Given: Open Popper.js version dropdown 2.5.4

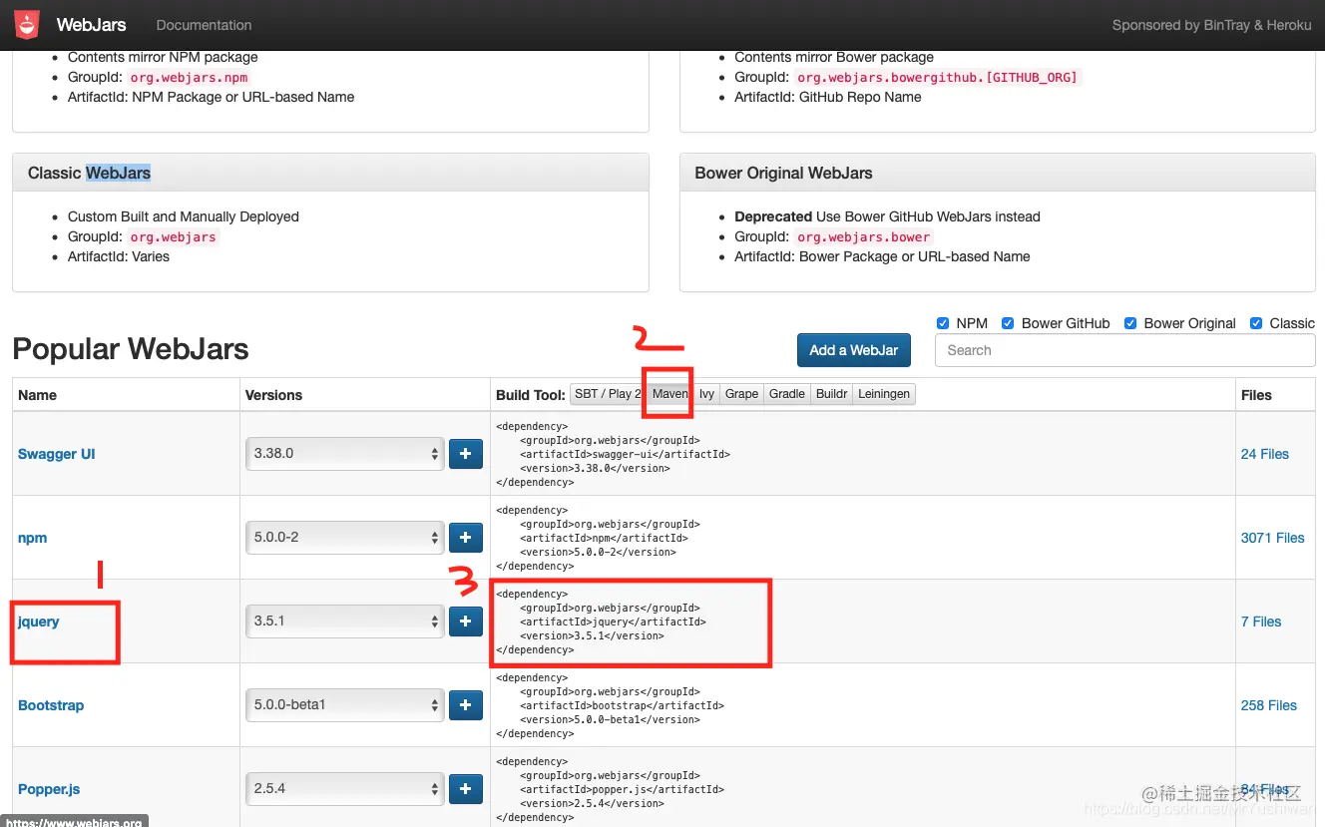Looking at the screenshot, I should 344,789.
